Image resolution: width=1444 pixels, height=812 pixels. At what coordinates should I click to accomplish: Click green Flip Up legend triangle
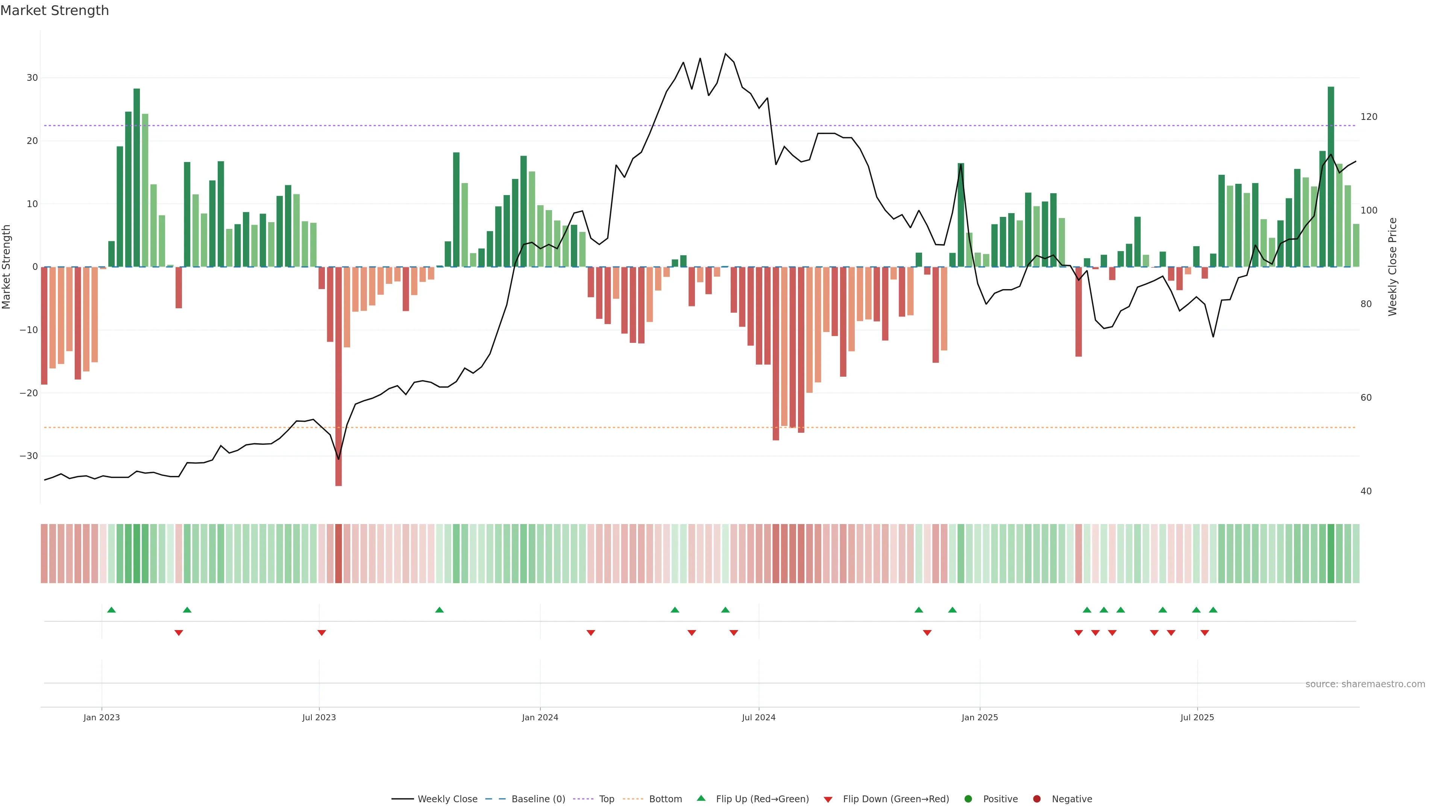point(701,798)
